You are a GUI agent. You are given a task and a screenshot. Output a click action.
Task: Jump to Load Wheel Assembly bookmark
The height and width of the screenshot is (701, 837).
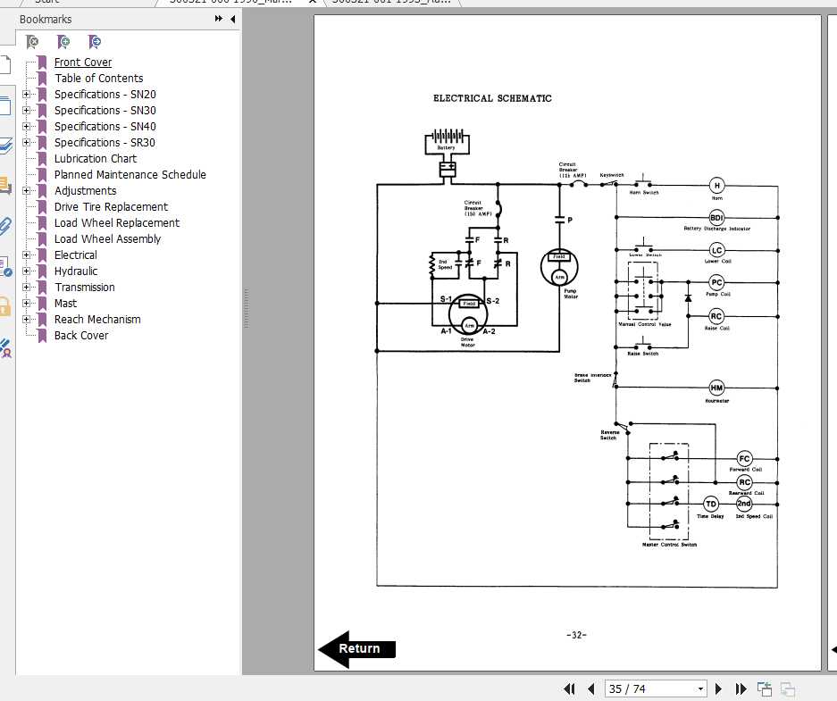tap(107, 239)
